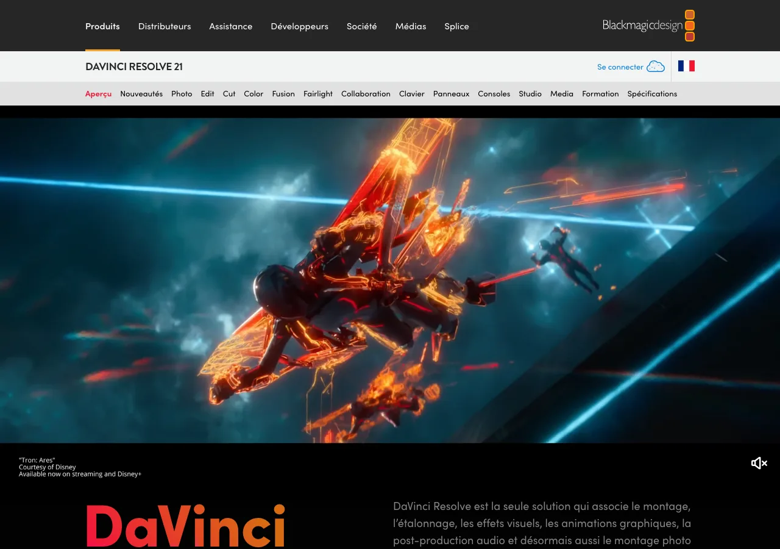Viewport: 780px width, 549px height.
Task: Open the Formation tab
Action: pyautogui.click(x=600, y=94)
